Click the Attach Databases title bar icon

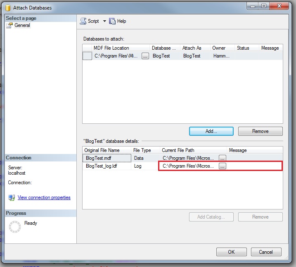point(7,8)
